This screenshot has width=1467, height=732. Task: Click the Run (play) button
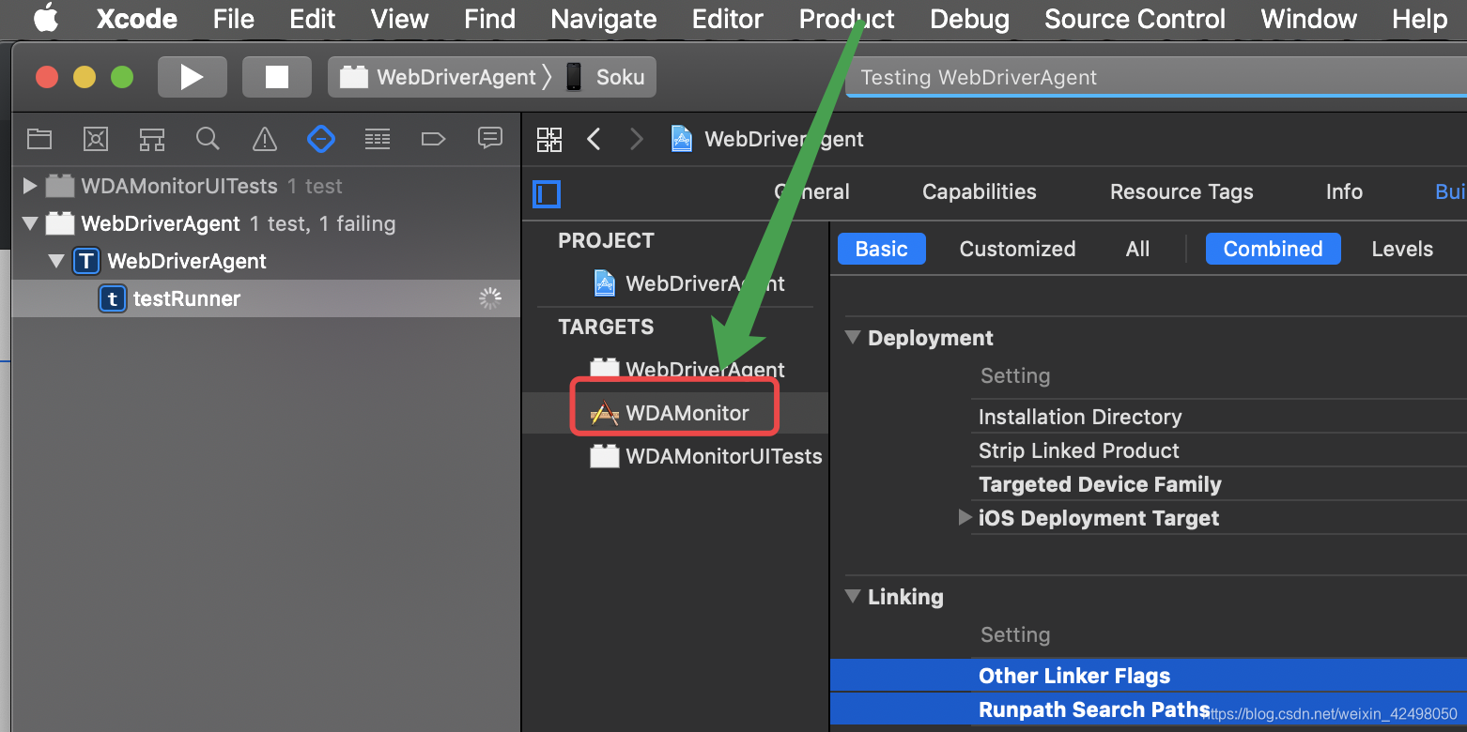coord(193,77)
